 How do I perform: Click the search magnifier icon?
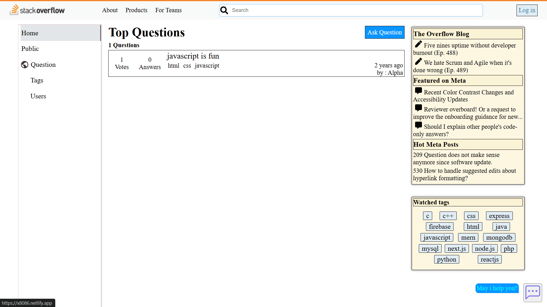(224, 10)
